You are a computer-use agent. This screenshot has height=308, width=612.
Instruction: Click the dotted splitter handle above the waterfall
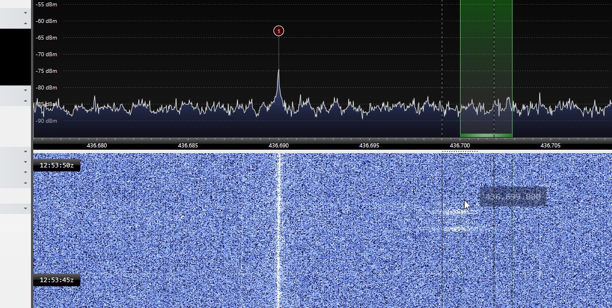pos(459,151)
